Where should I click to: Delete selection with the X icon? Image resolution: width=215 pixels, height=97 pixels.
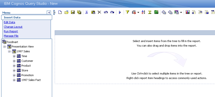tap(99, 12)
